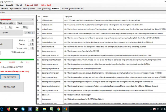Click the active colorful V app taskbar icon

[x=66, y=109]
